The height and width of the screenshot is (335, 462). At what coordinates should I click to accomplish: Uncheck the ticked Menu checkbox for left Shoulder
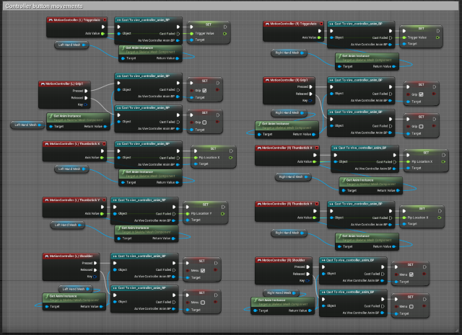[x=204, y=269]
